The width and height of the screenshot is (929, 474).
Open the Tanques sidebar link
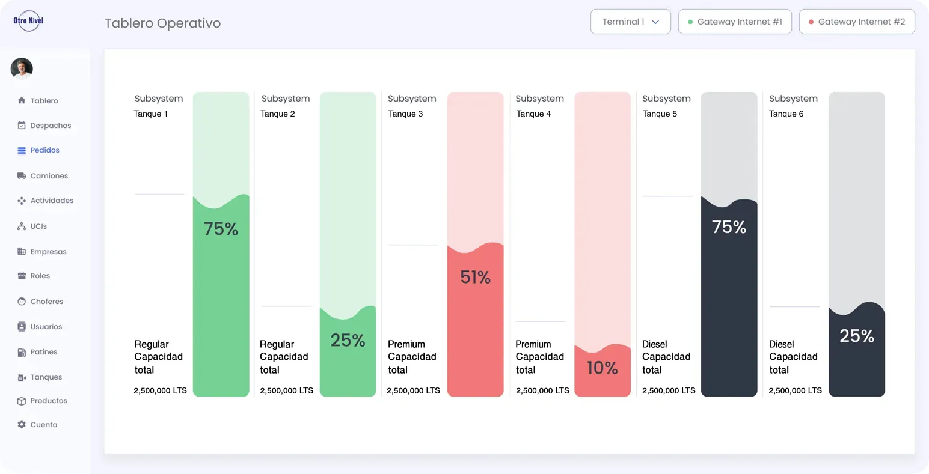point(46,377)
